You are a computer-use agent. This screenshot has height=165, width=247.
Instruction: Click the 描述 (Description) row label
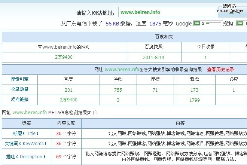pyautogui.click(x=25, y=157)
